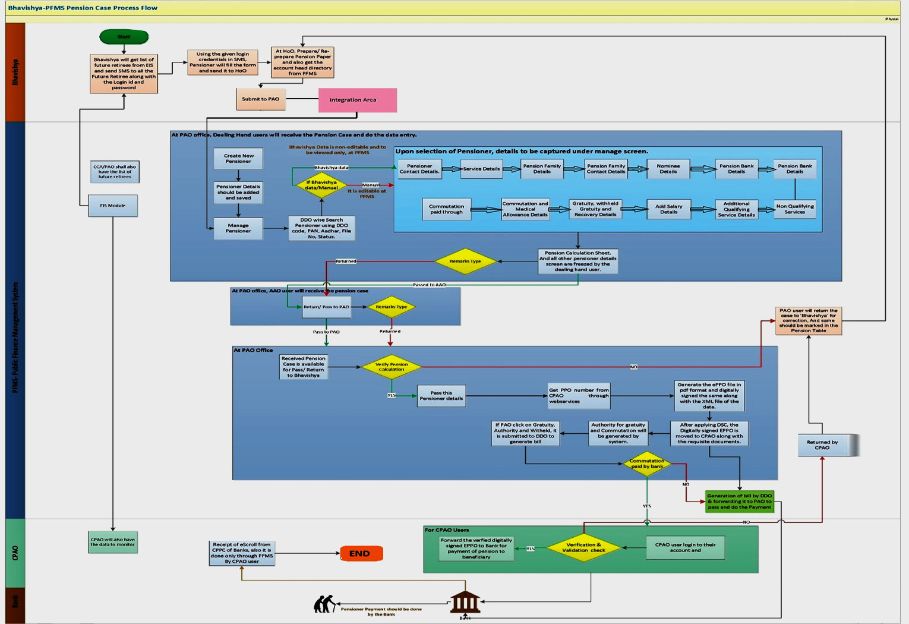Select the CPAO user login box

click(685, 547)
